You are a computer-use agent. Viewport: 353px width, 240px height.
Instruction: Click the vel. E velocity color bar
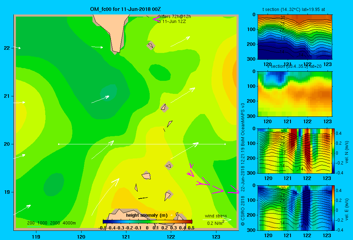pyautogui.click(x=334, y=208)
